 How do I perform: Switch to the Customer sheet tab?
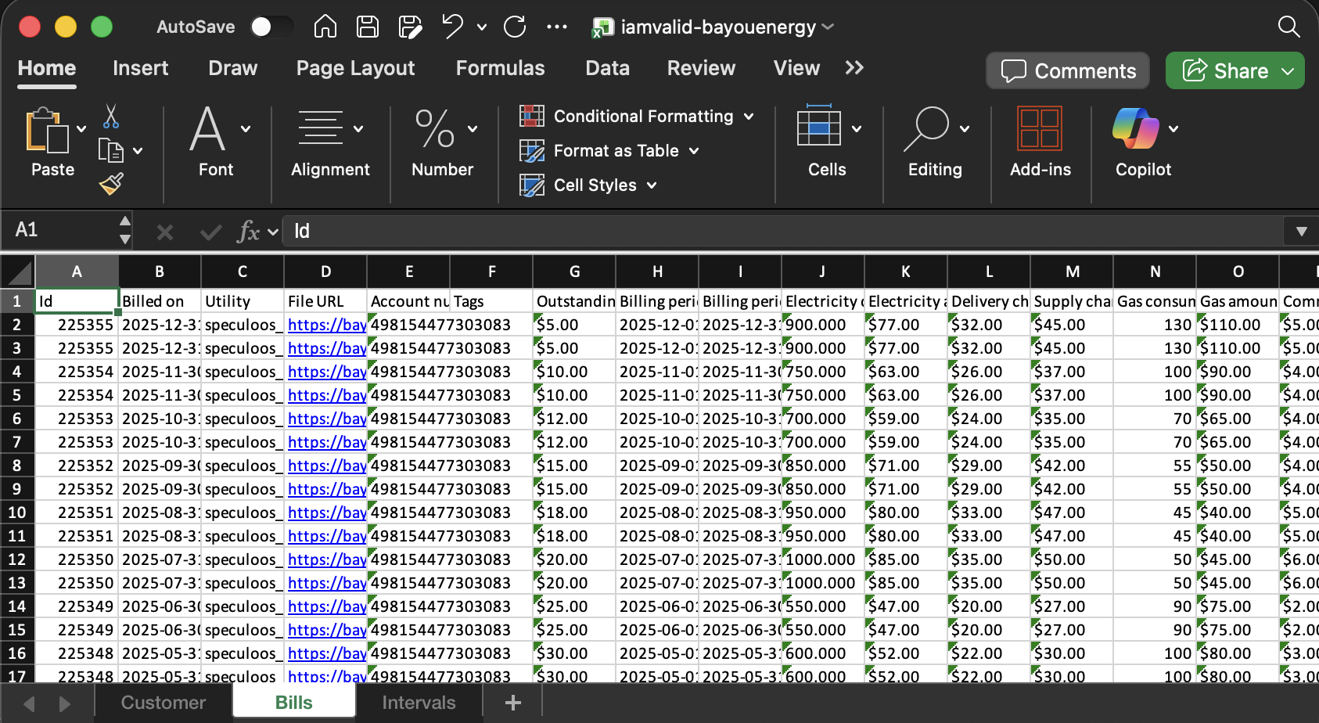[163, 703]
